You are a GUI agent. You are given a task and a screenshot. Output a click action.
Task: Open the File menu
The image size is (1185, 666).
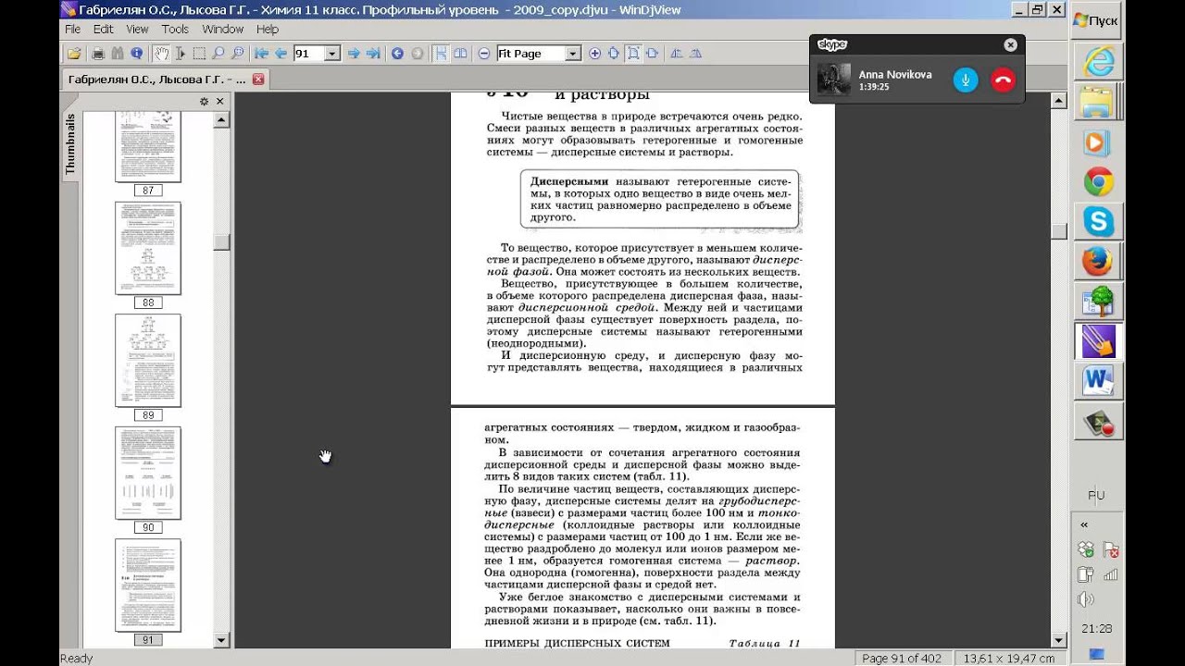tap(72, 29)
